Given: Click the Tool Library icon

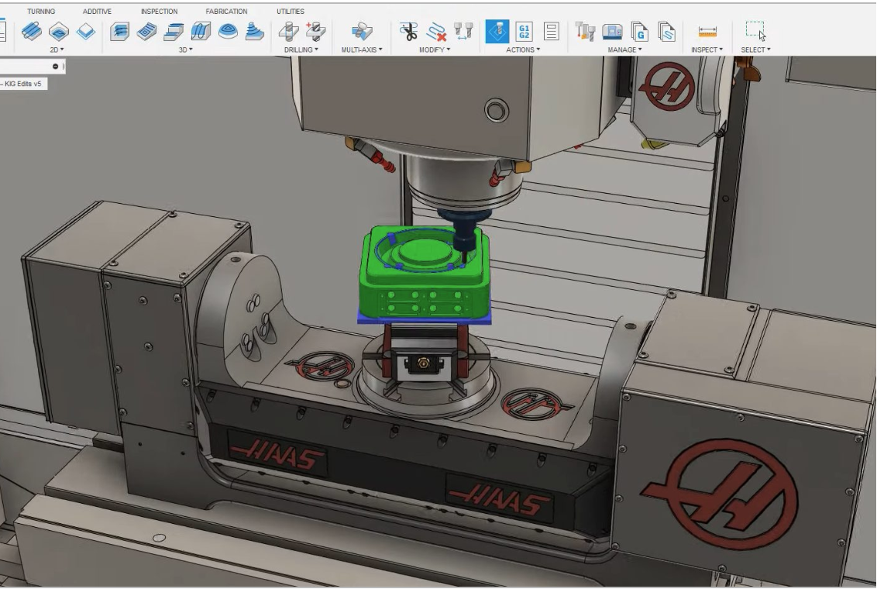Looking at the screenshot, I should (585, 31).
